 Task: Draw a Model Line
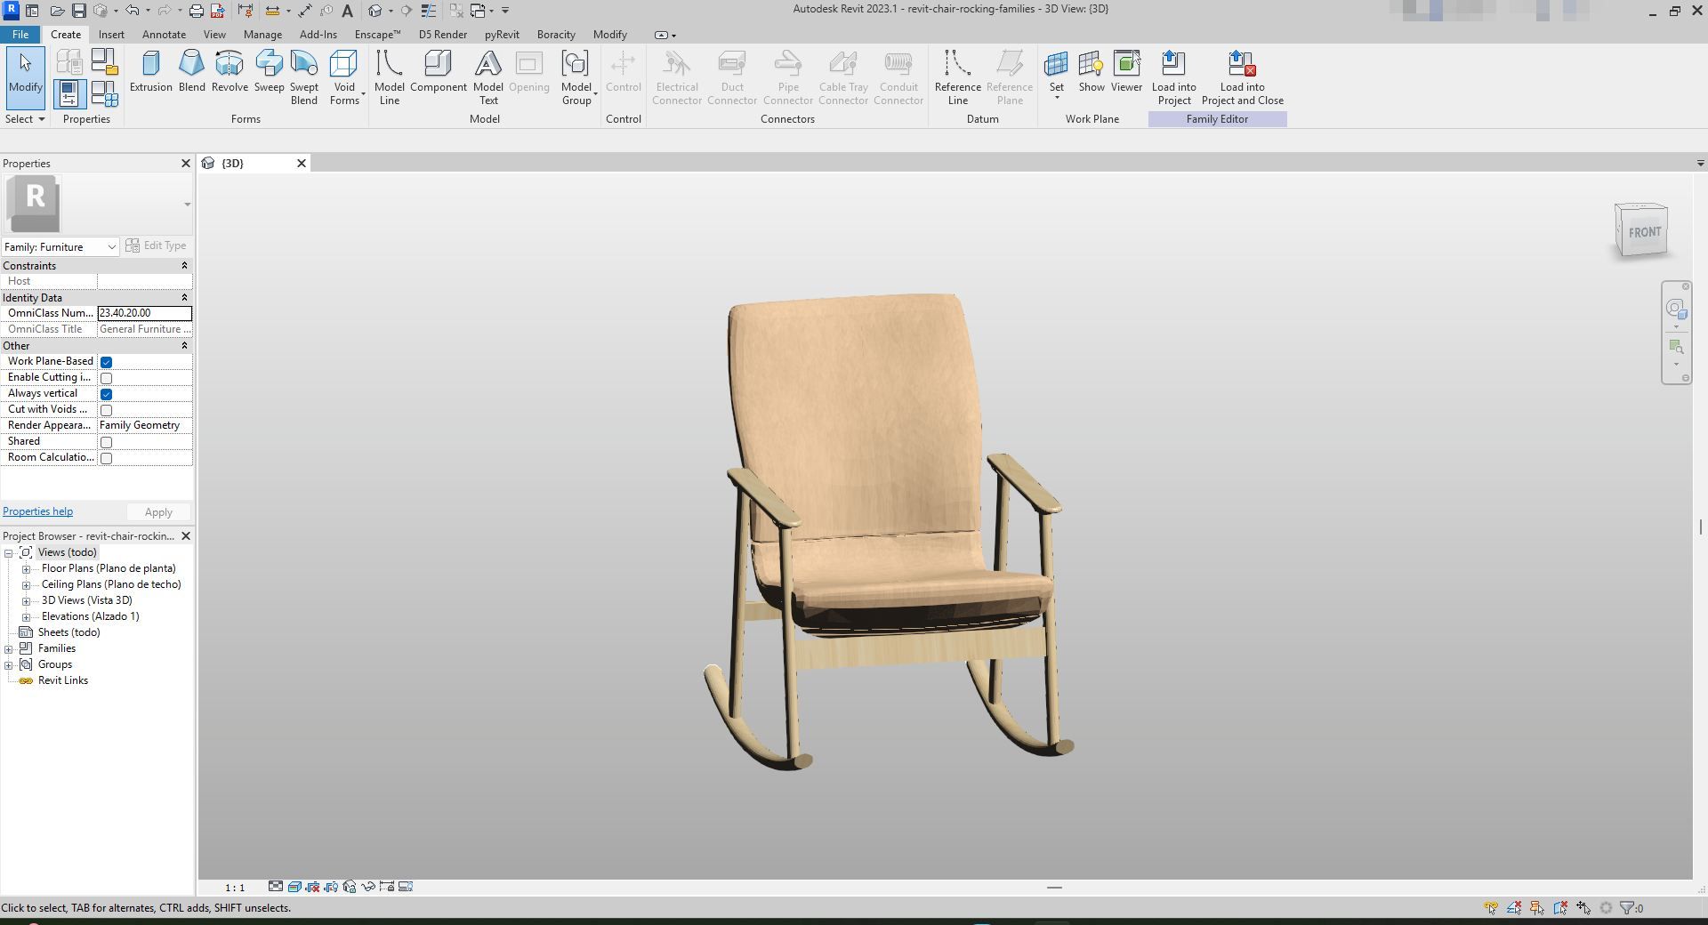389,77
